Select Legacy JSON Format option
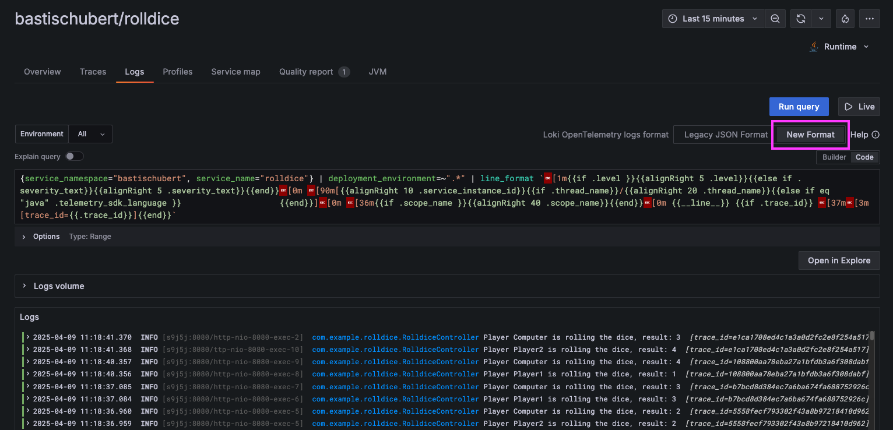 click(726, 135)
